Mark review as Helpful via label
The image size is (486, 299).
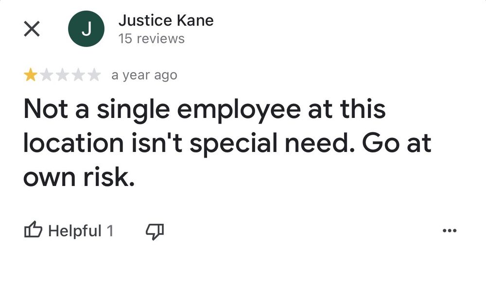(x=75, y=231)
